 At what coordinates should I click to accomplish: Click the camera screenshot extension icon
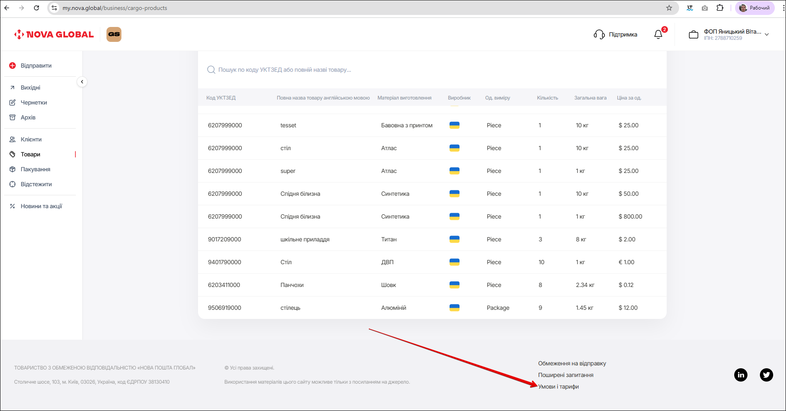coord(705,8)
